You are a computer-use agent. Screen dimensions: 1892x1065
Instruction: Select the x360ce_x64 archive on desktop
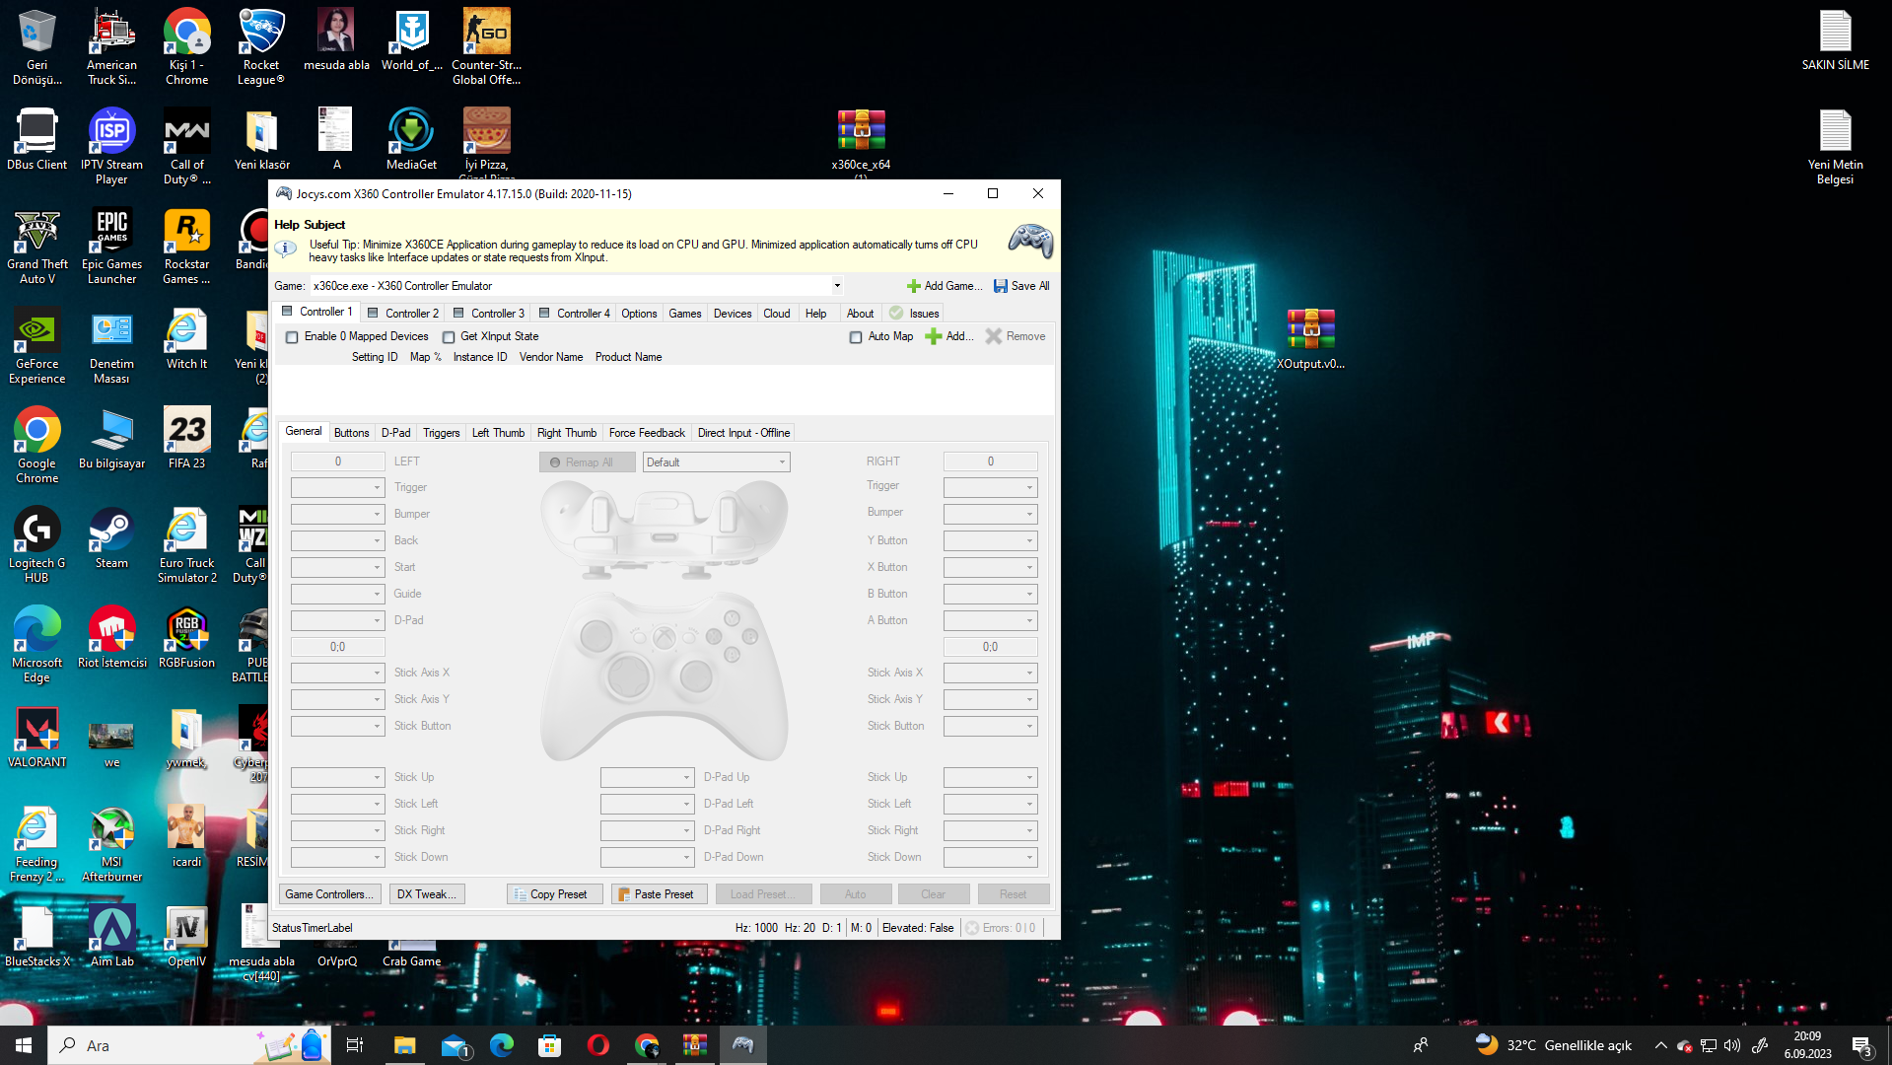(861, 143)
